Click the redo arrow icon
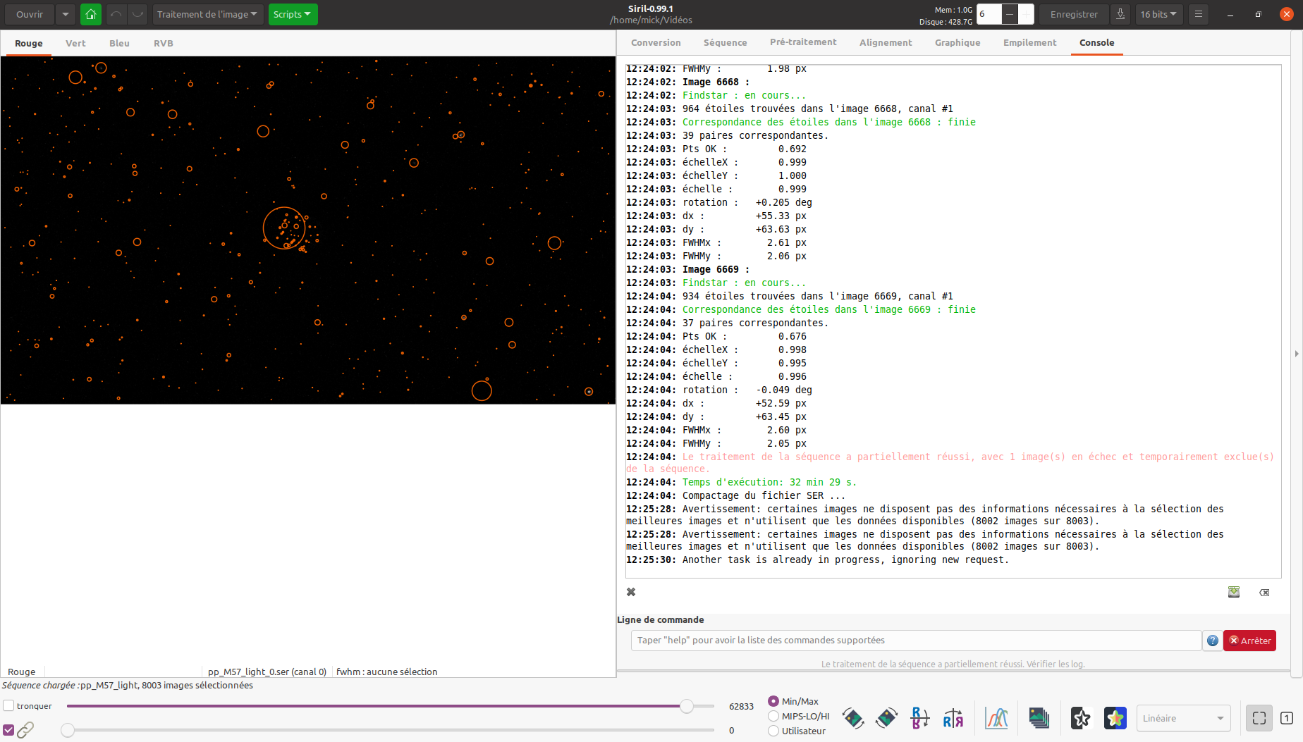1303x742 pixels. click(137, 14)
